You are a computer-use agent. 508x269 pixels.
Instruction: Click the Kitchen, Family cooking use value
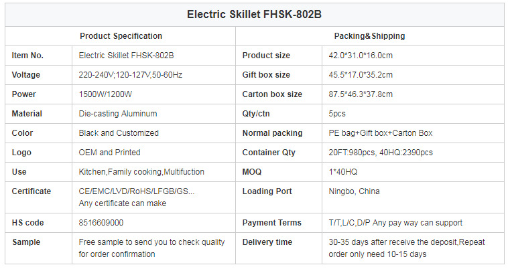click(141, 172)
